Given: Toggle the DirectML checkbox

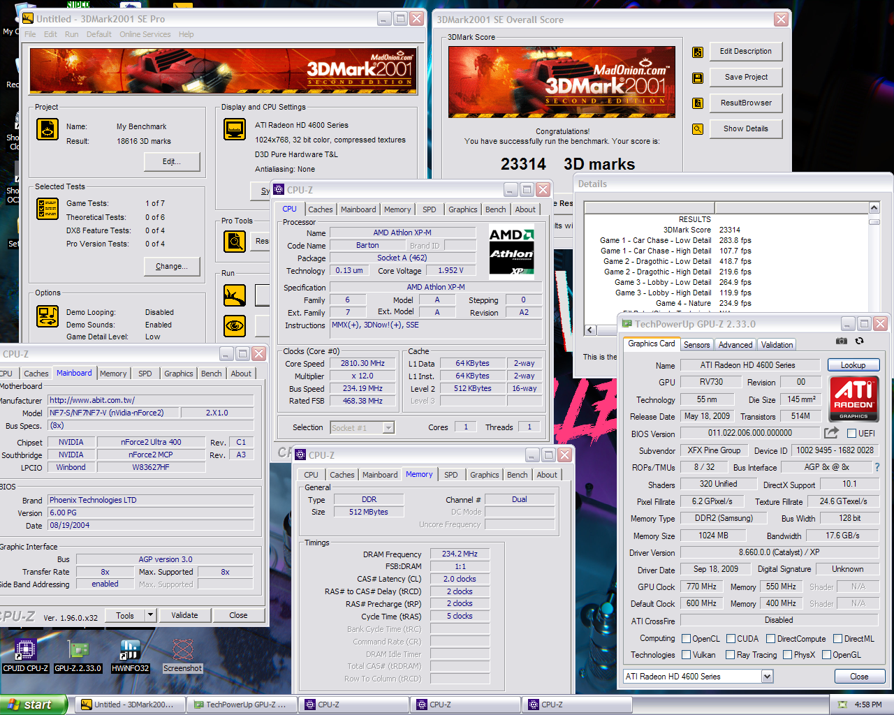Looking at the screenshot, I should [837, 639].
